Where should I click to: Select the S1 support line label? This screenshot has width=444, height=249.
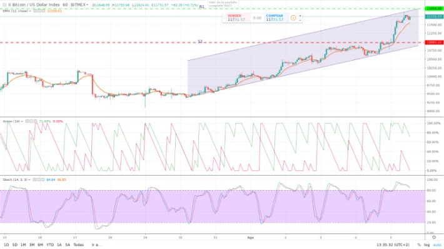[200, 42]
